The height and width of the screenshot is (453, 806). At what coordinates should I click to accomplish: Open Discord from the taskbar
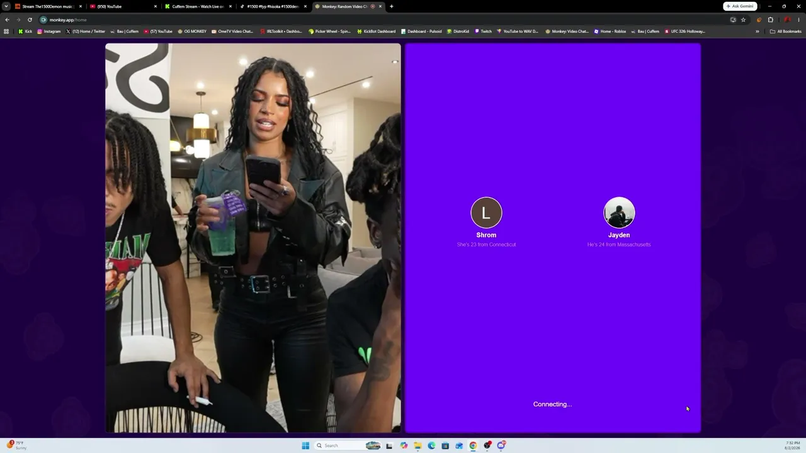click(x=501, y=445)
